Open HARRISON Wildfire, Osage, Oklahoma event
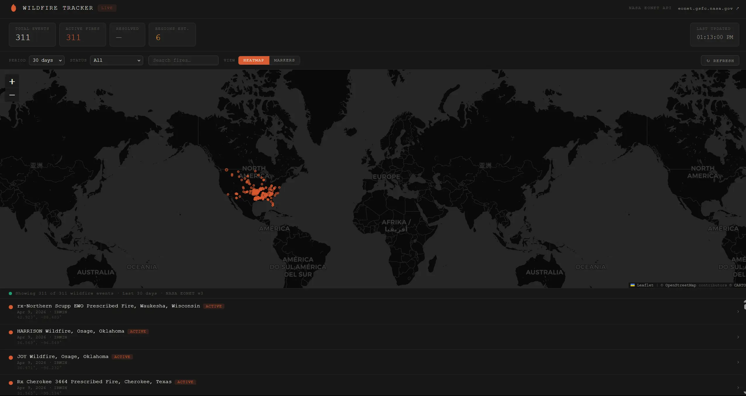The image size is (746, 396). [x=371, y=337]
